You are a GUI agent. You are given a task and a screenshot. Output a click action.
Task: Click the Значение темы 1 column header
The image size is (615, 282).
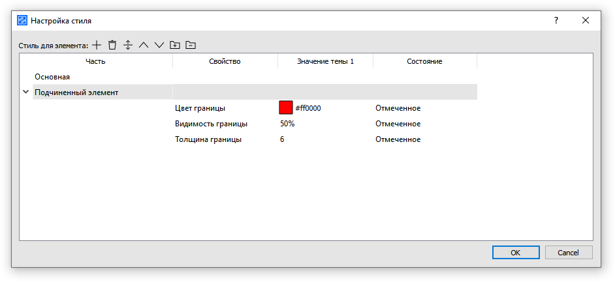[x=325, y=61]
